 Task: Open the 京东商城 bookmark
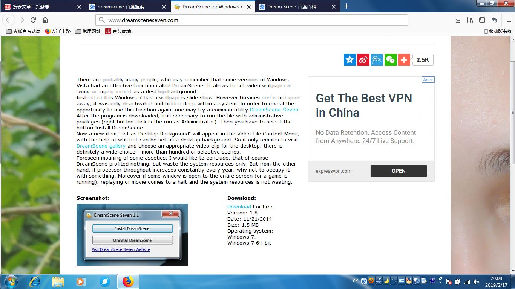(x=118, y=31)
